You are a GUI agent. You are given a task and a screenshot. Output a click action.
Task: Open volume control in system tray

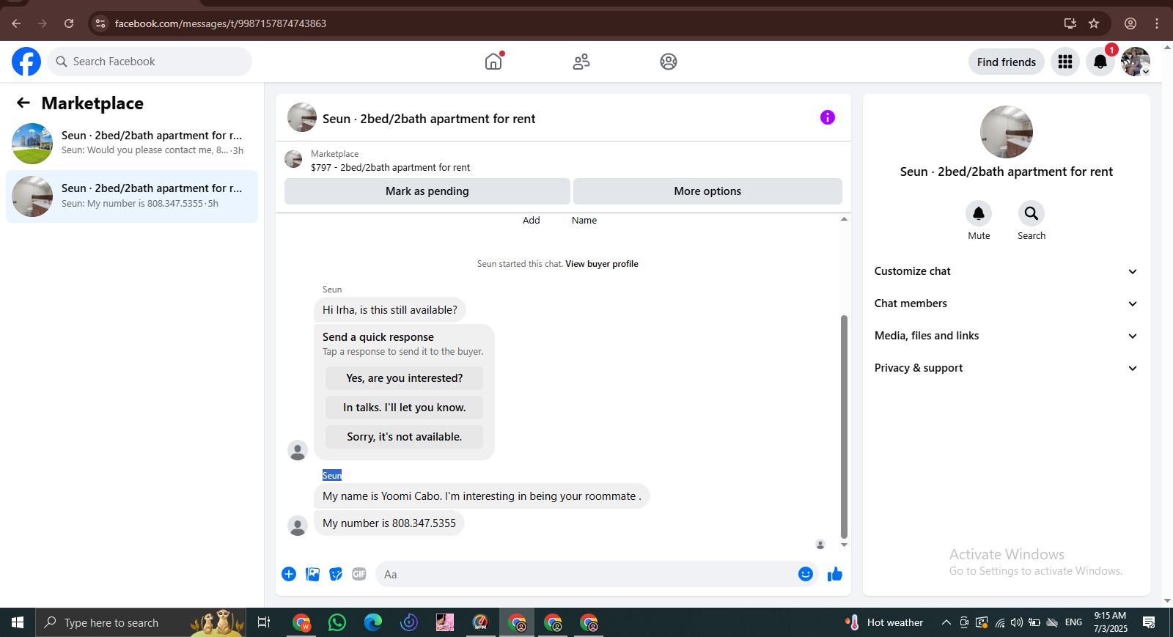[x=1016, y=623]
